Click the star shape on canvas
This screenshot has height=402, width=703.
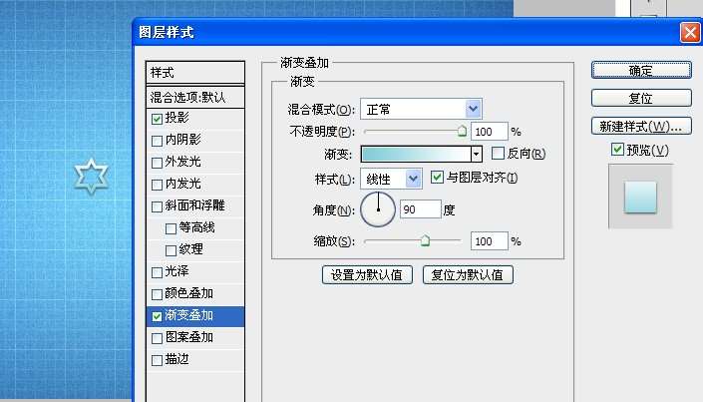90,177
